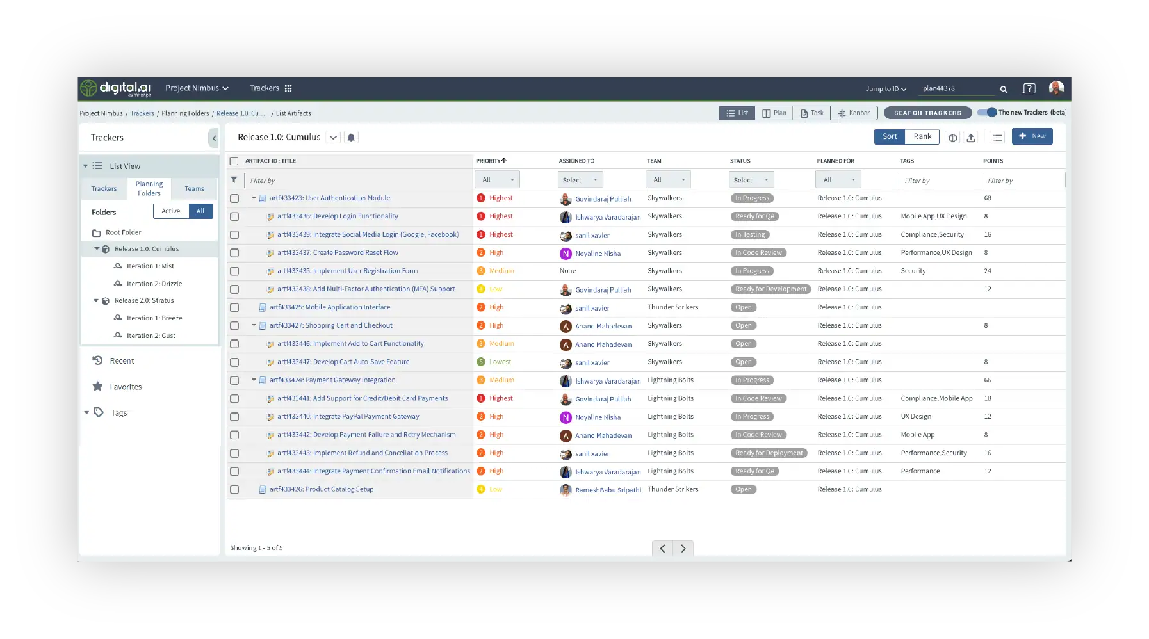Viewport: 1149px width, 639px height.
Task: Click the notification bell icon beside release title
Action: tap(351, 138)
